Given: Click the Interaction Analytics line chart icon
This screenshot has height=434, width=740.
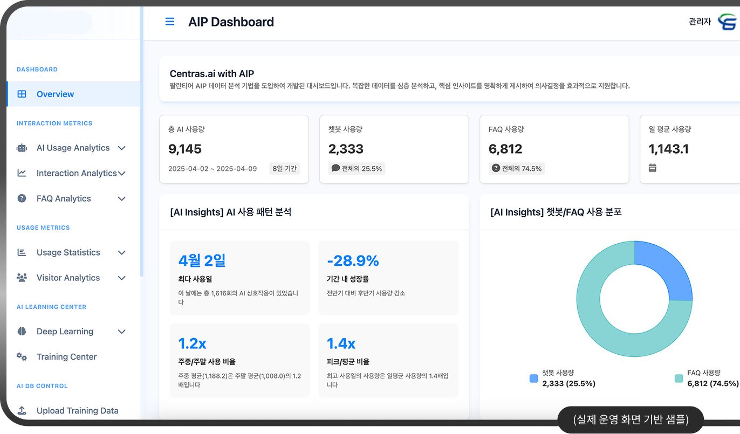Looking at the screenshot, I should coord(22,173).
